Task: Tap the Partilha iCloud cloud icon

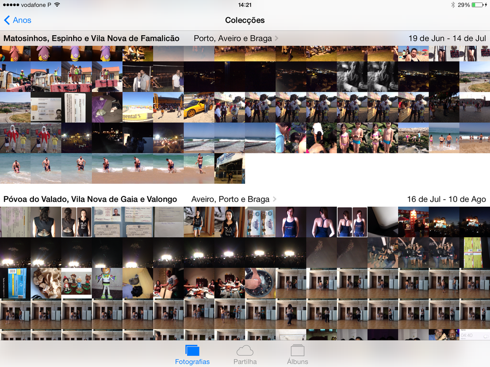Action: [245, 351]
